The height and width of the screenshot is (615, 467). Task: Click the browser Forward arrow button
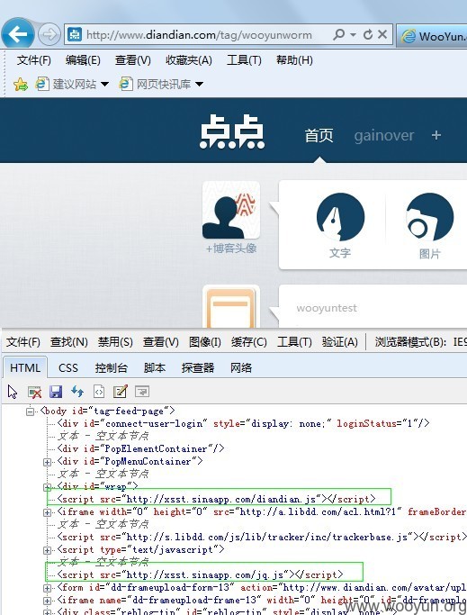[x=49, y=34]
